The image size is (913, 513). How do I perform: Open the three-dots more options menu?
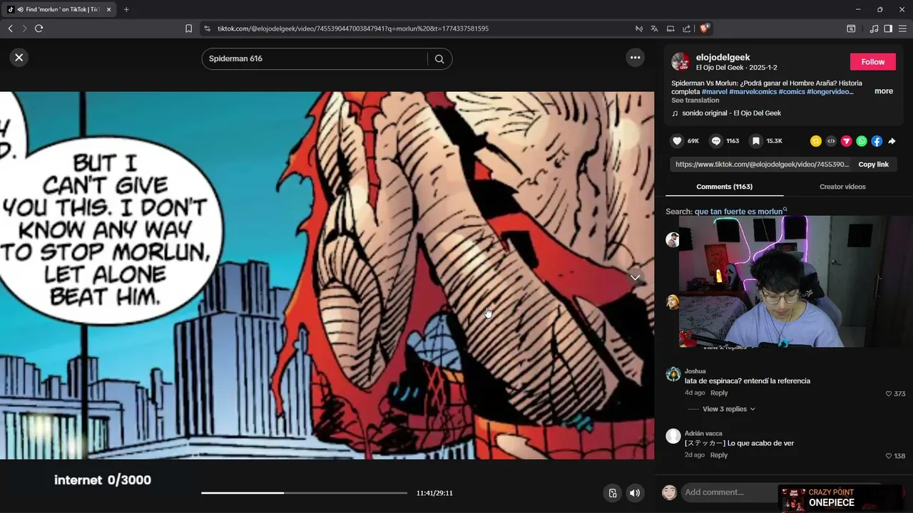tap(635, 58)
